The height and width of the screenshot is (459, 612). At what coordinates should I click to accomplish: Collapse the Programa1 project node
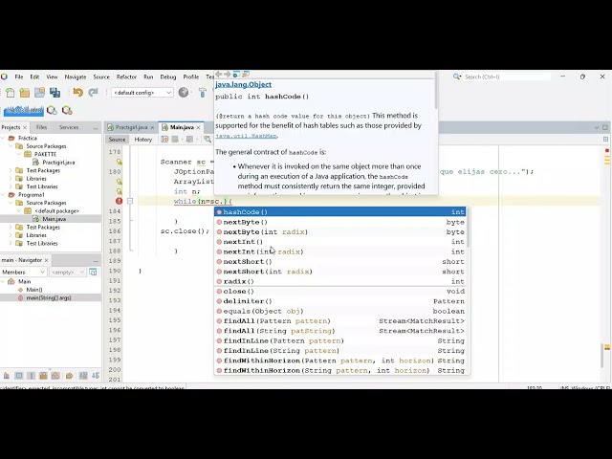click(x=3, y=195)
